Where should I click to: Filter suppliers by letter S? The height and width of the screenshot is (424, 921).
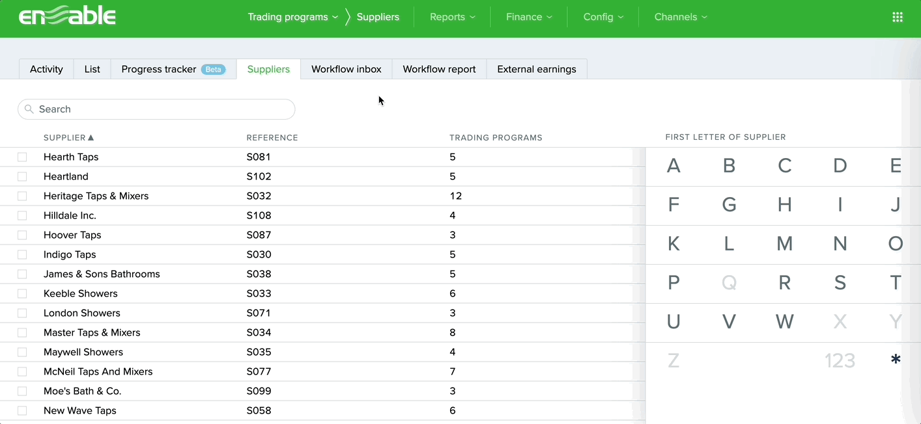click(x=840, y=283)
